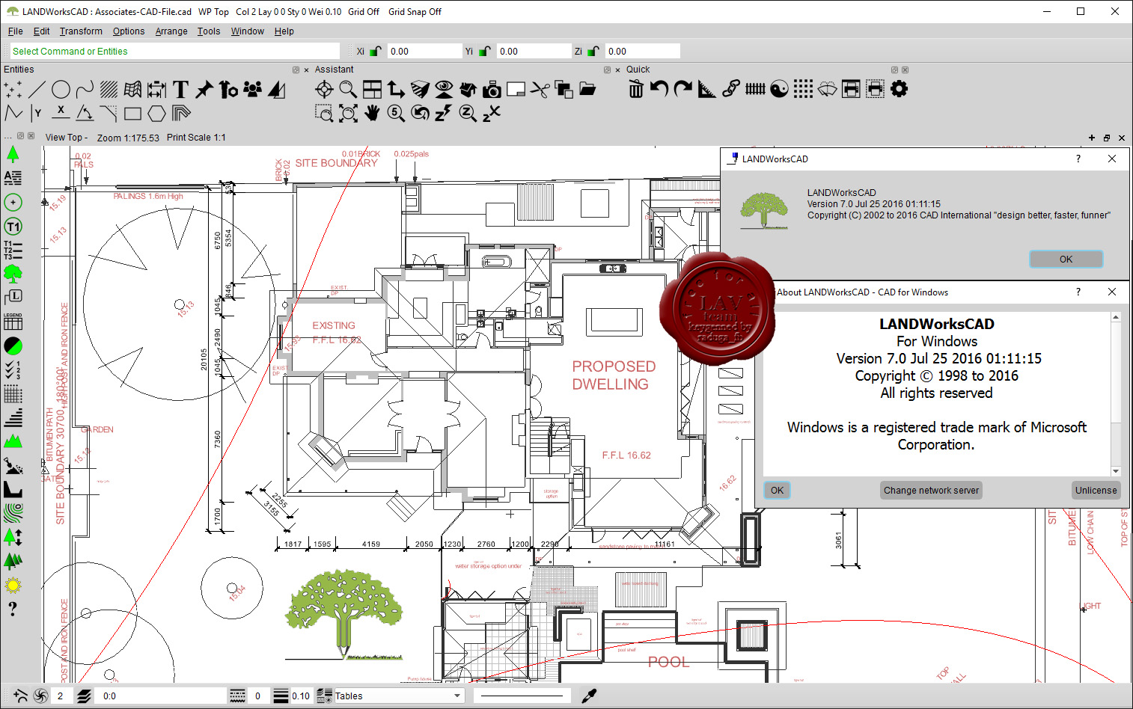Select the Polygon hexagon tool
Image resolution: width=1133 pixels, height=709 pixels.
(156, 114)
